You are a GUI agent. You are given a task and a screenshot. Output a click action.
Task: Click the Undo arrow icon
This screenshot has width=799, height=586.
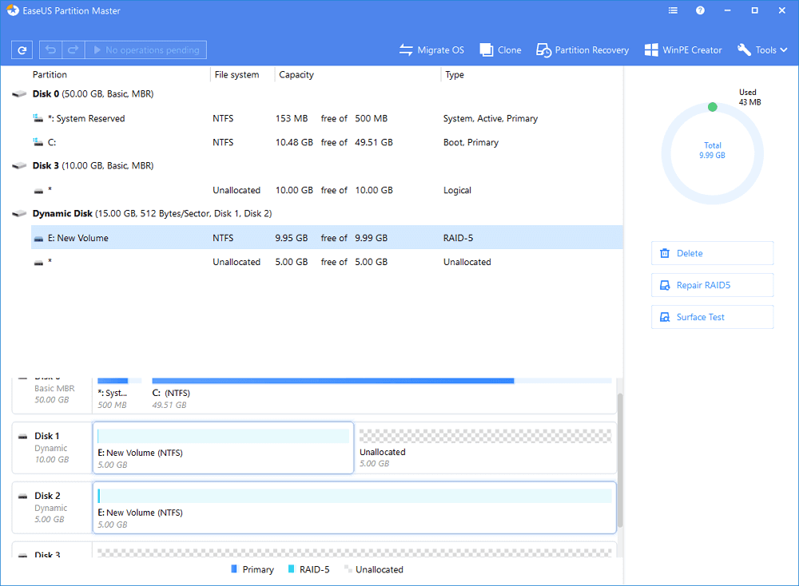(x=51, y=50)
